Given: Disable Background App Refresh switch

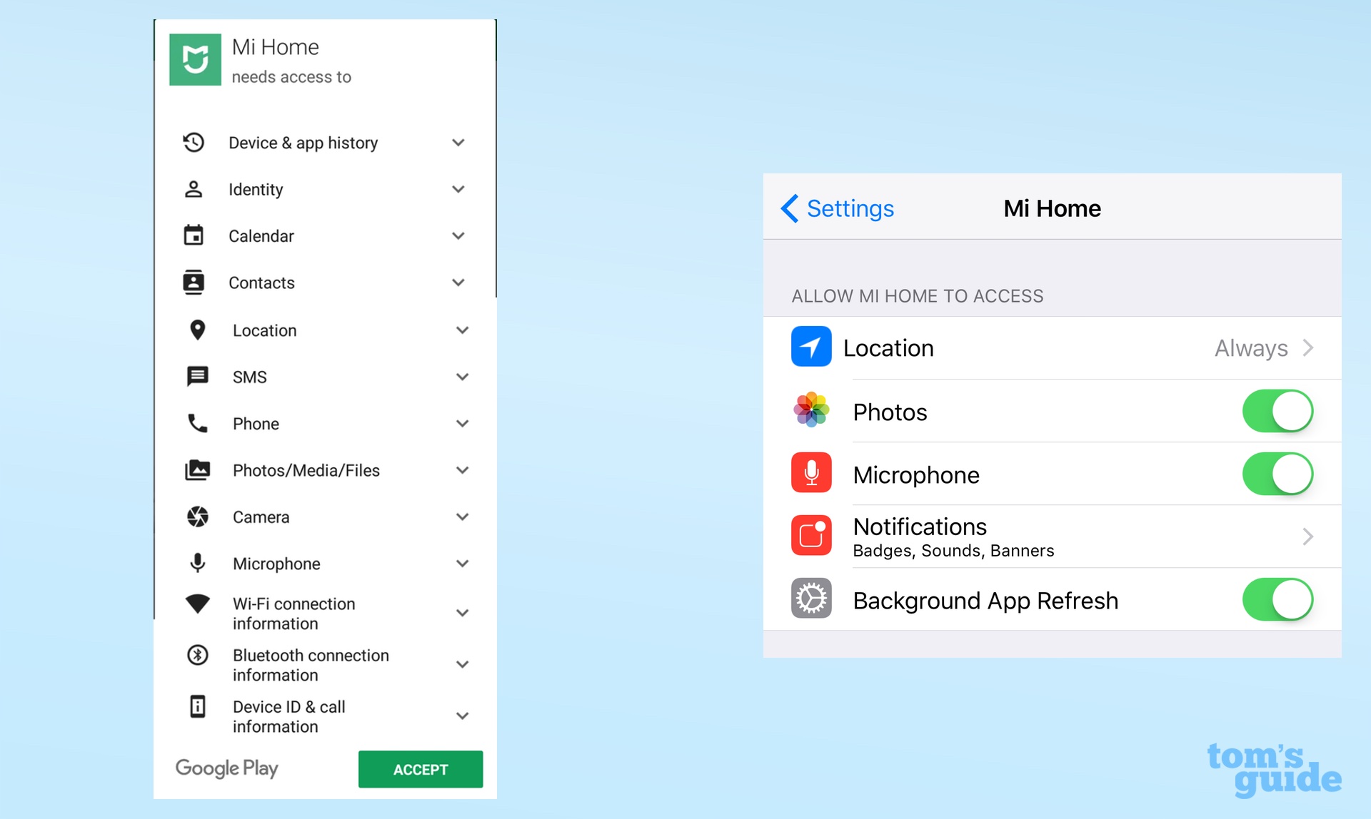Looking at the screenshot, I should pos(1277,600).
